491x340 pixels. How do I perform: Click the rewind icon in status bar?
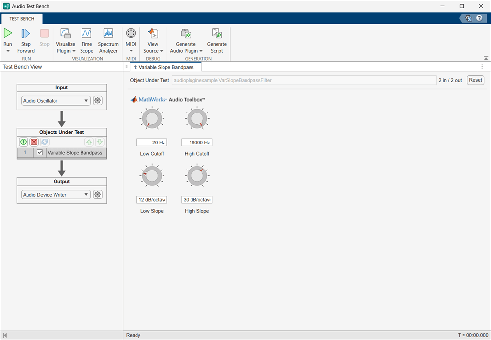pos(5,335)
